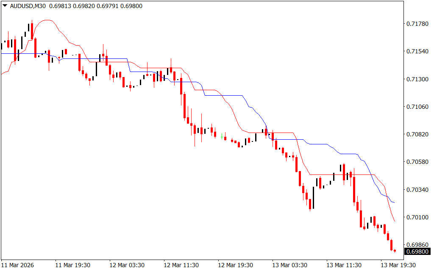Click the 0.70100 price axis label

pos(417,217)
